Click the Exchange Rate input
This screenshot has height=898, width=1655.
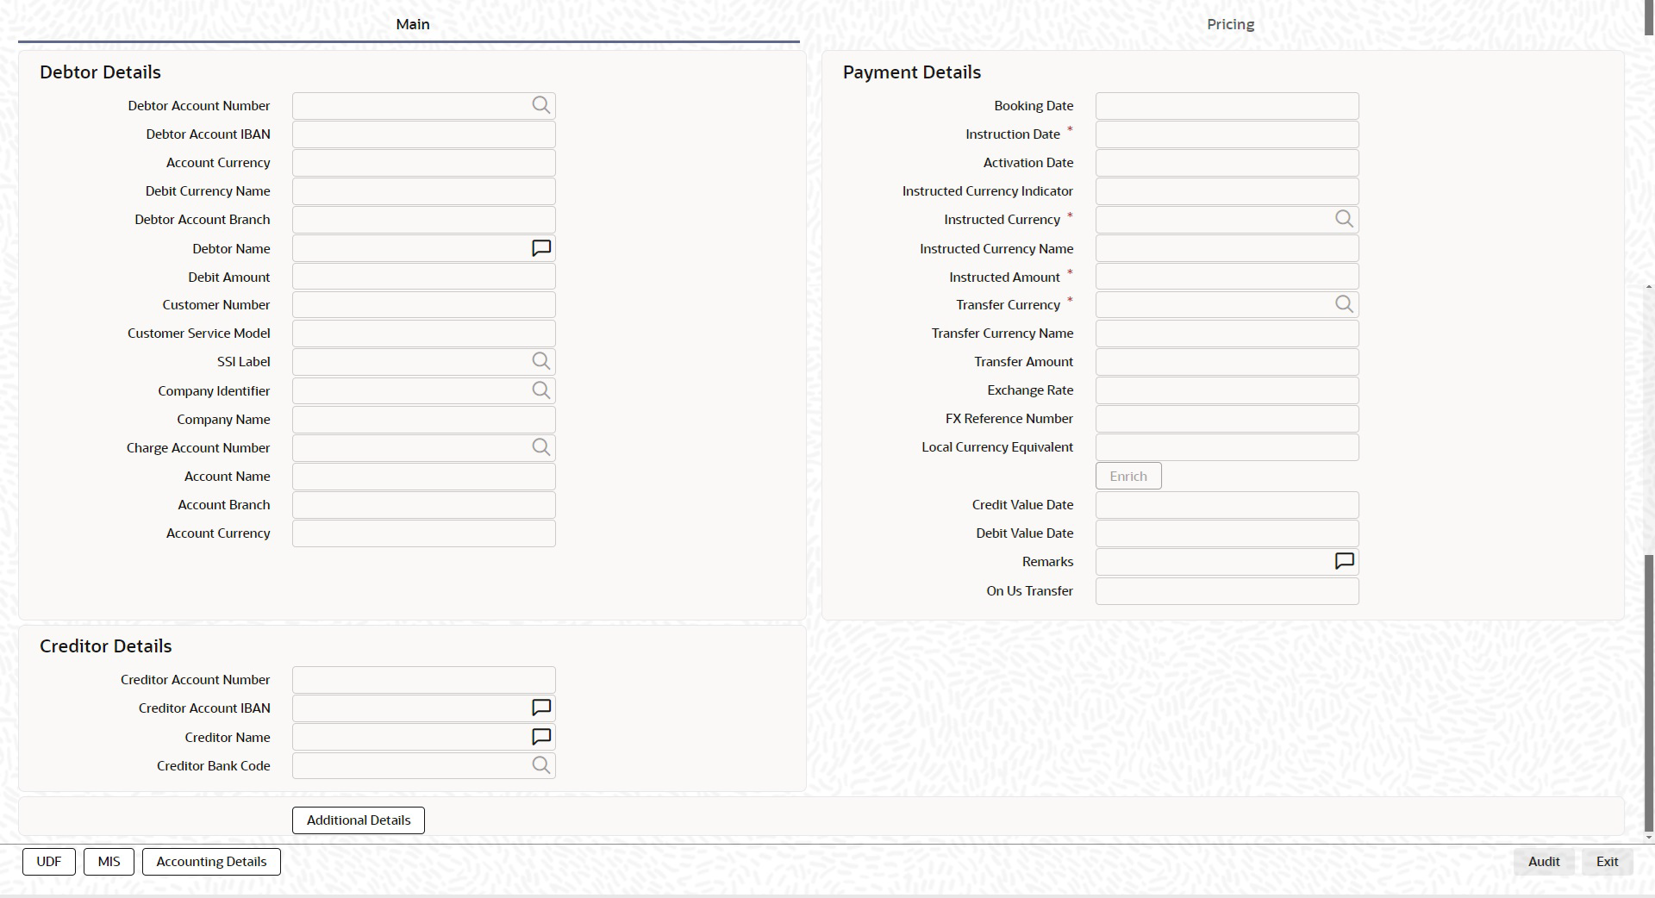tap(1227, 390)
